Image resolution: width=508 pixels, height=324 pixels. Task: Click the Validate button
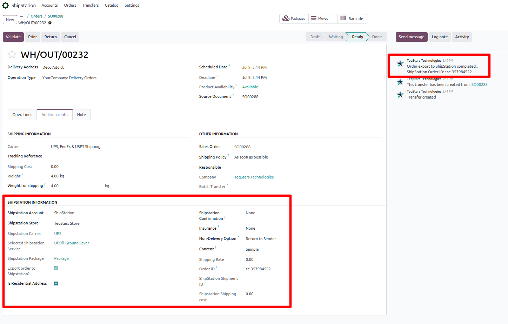(13, 37)
